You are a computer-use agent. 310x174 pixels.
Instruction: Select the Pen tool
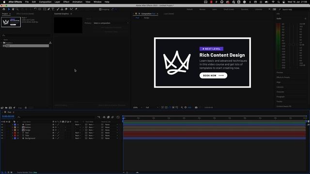click(x=48, y=9)
